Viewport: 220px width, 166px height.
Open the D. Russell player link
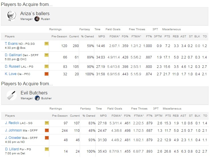[x=13, y=66]
